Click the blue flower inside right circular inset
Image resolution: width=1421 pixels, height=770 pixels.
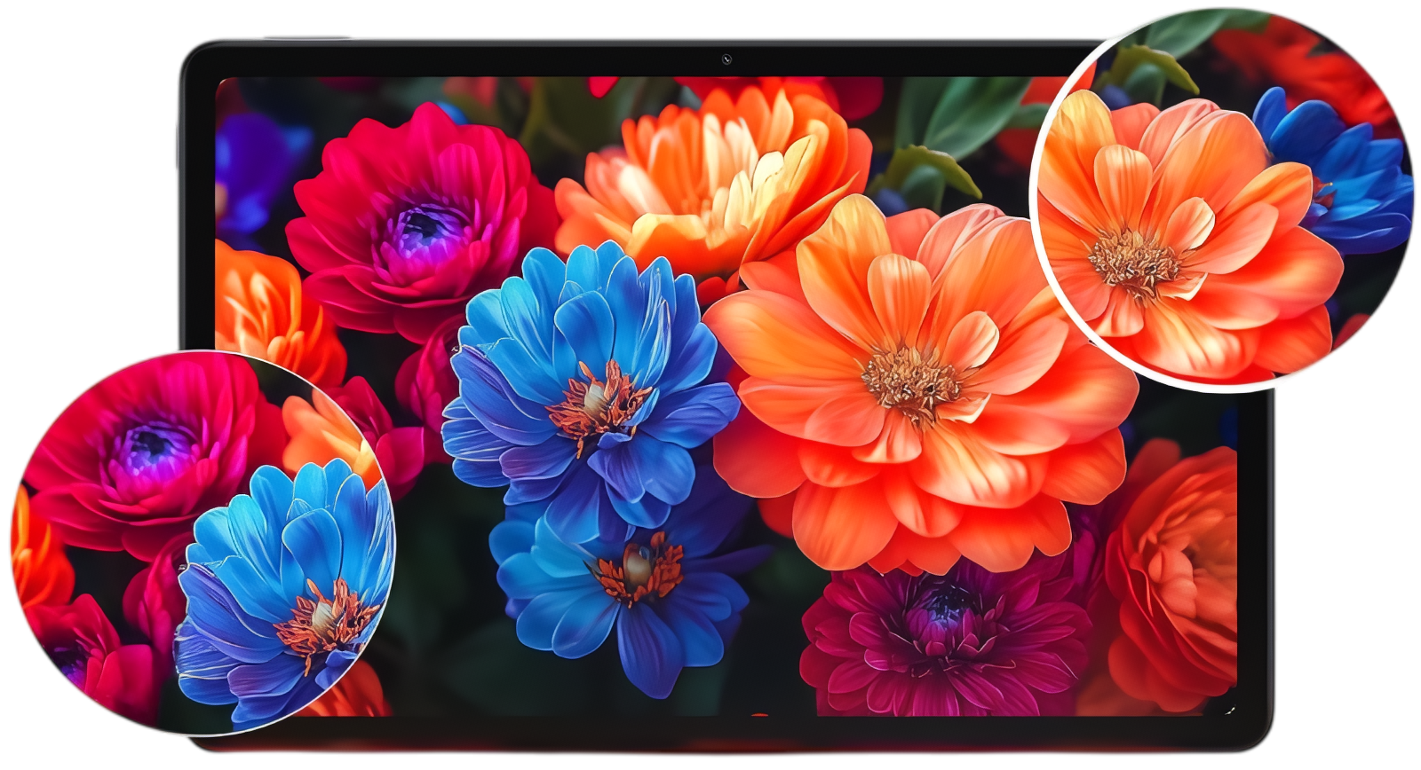tap(1341, 169)
